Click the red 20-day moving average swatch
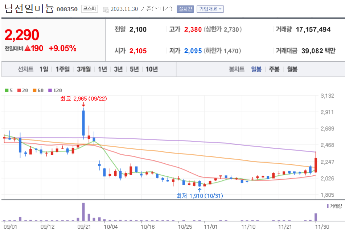 [x=19, y=90]
